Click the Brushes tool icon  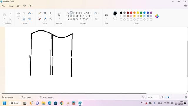click(59, 15)
